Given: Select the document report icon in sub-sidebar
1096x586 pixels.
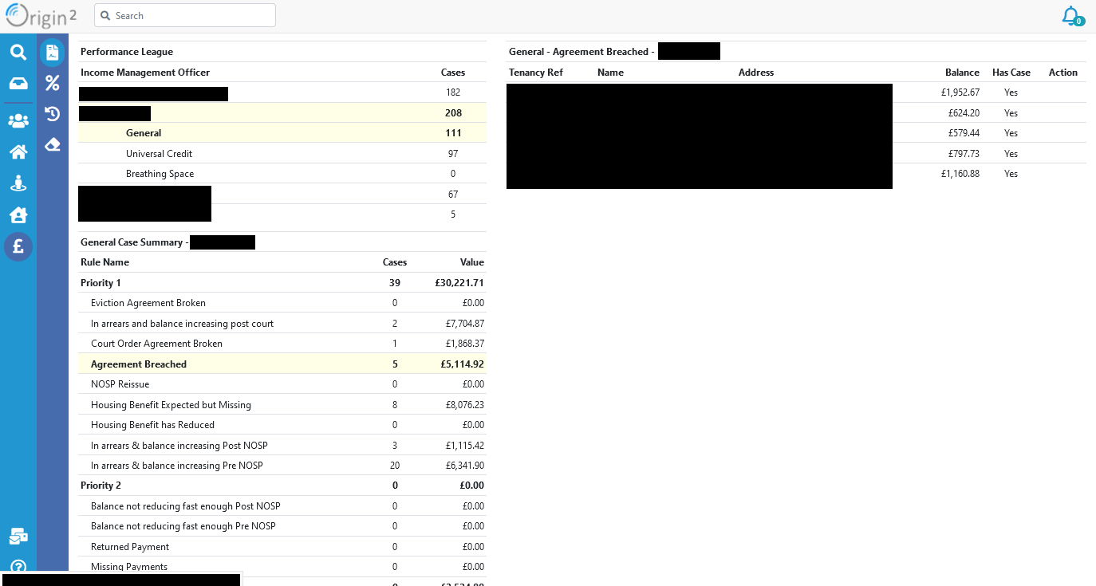Looking at the screenshot, I should [x=53, y=53].
